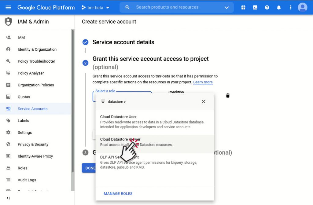Click the Google Cloud Platform logo
The height and width of the screenshot is (205, 313).
click(x=46, y=8)
